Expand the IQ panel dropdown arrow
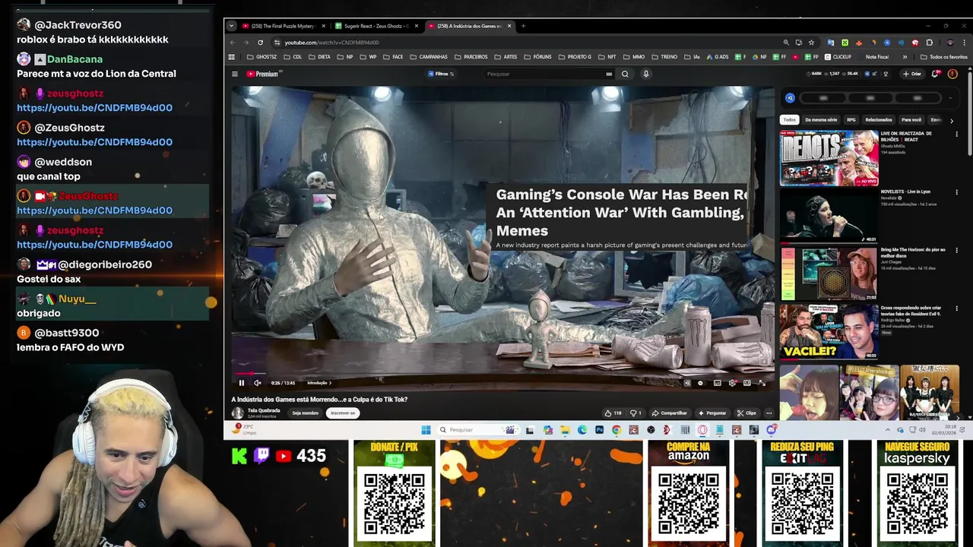Image resolution: width=973 pixels, height=547 pixels. 950,98
